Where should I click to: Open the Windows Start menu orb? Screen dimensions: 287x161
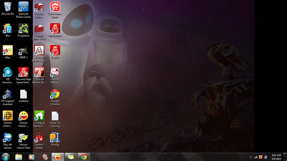click(6, 157)
